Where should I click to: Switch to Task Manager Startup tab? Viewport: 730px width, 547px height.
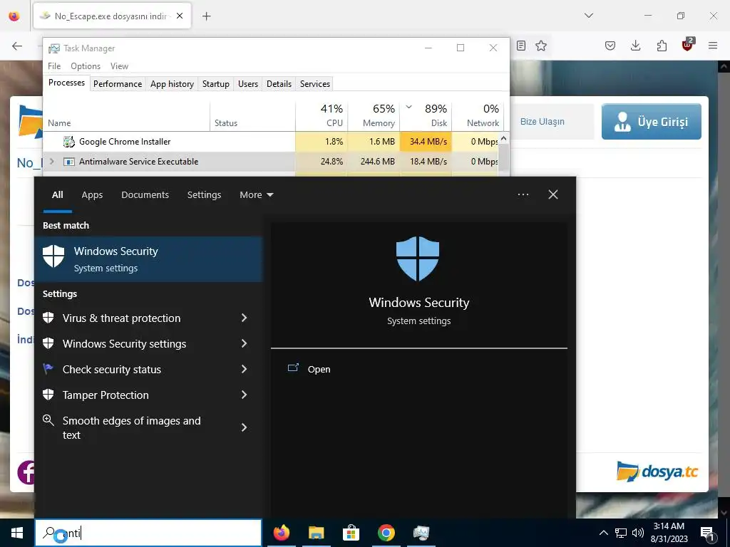[x=215, y=84]
